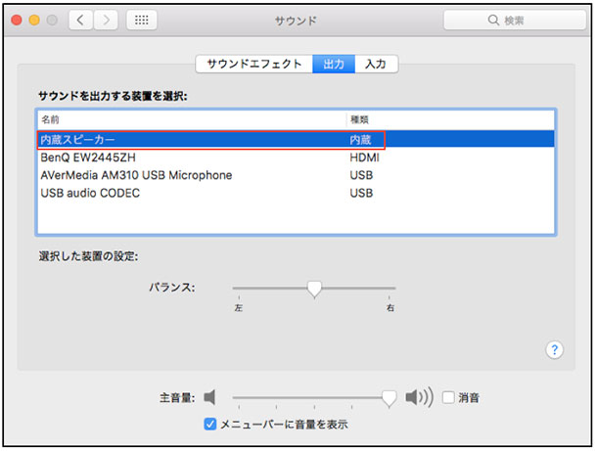Uncheck メニューバーに音量を表示 checkbox
This screenshot has width=597, height=451.
point(210,424)
